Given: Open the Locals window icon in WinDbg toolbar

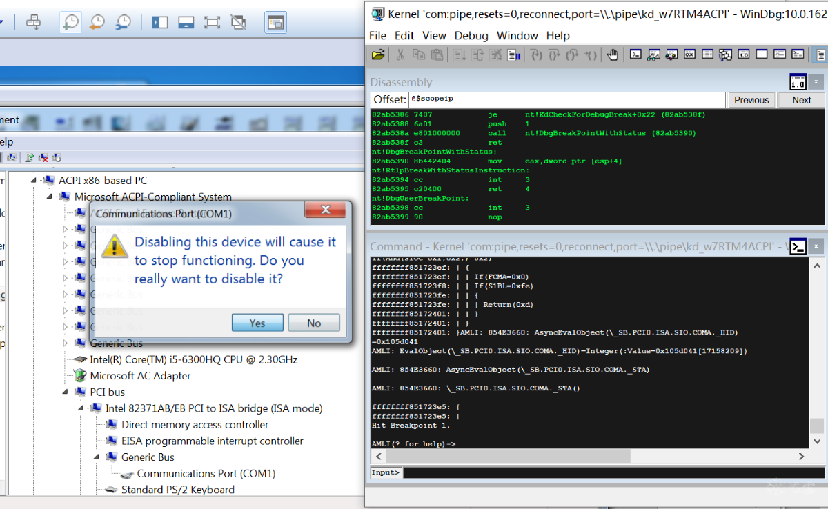Looking at the screenshot, I should tap(671, 55).
